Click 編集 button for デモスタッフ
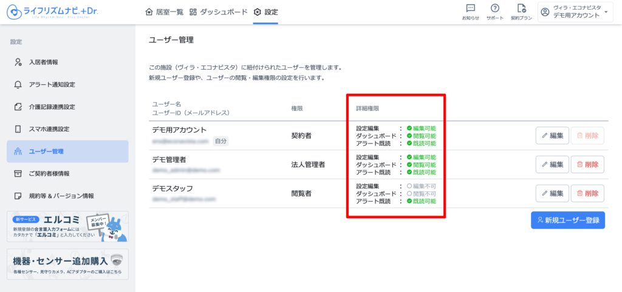The image size is (622, 292). coord(552,193)
